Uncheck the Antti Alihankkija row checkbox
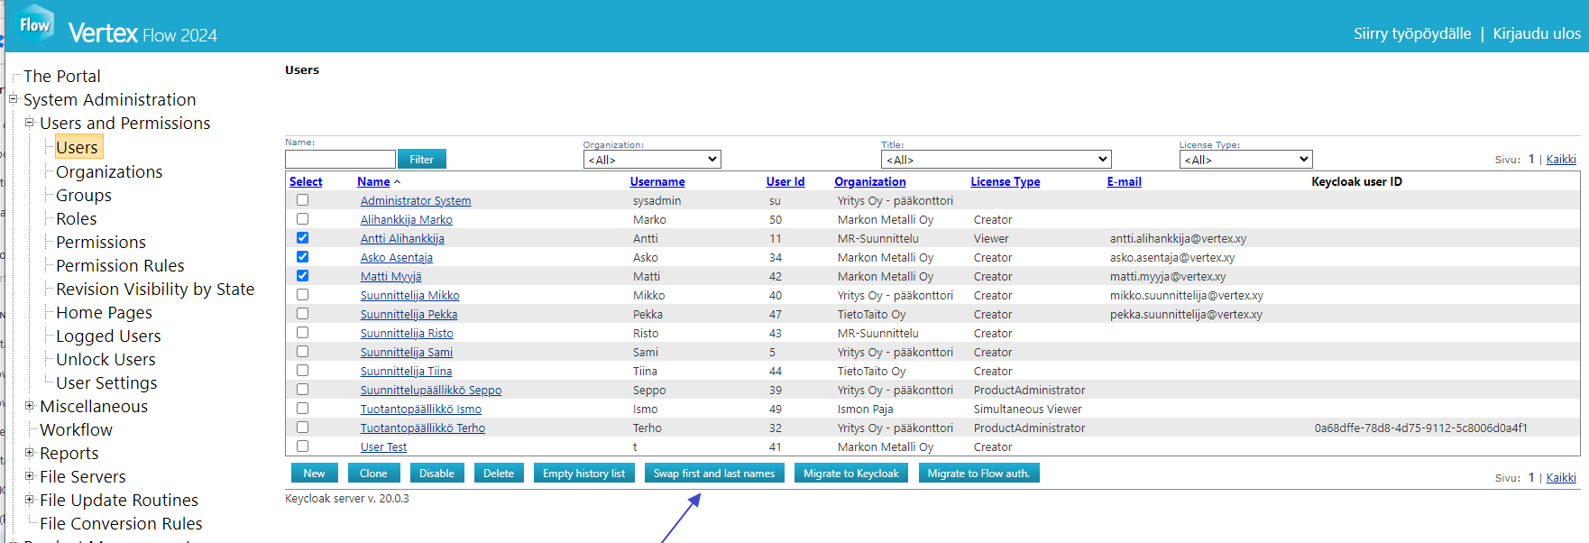Screen dimensions: 1589x543 pos(302,238)
